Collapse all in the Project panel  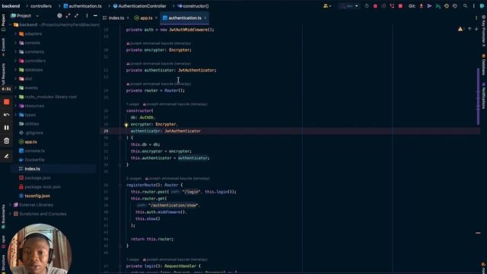tap(76, 15)
